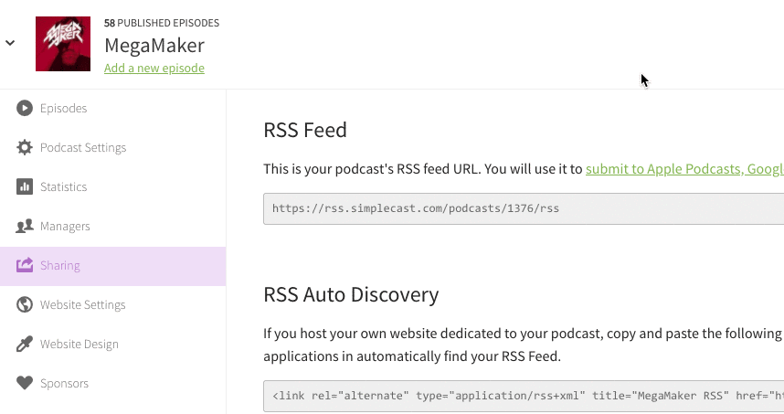Click the Podcast Settings gear icon
784x414 pixels.
pyautogui.click(x=25, y=147)
